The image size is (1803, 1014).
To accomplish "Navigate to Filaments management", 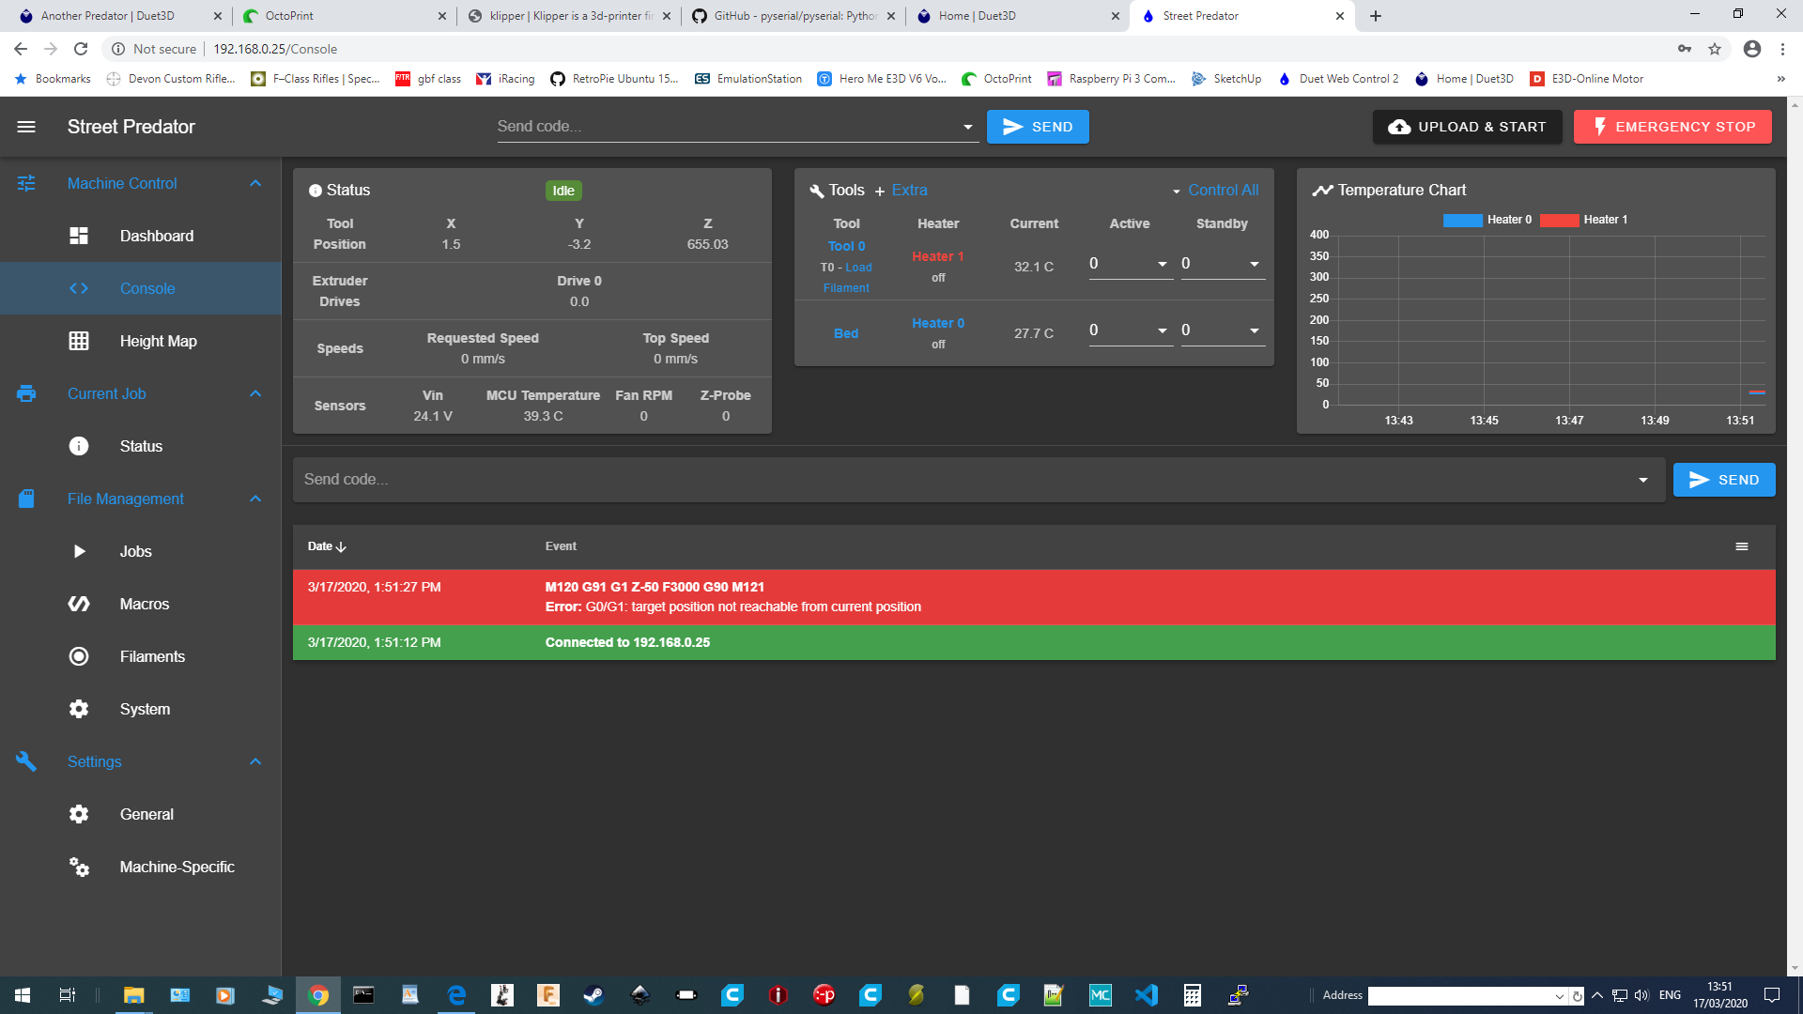I will 151,656.
